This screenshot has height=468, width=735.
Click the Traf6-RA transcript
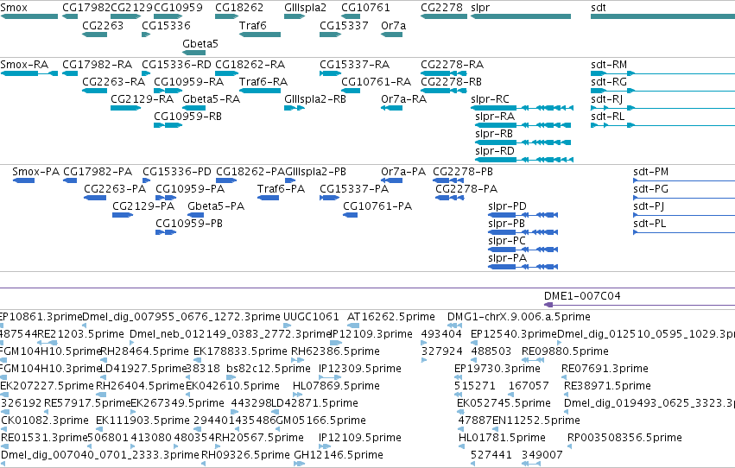(x=260, y=91)
